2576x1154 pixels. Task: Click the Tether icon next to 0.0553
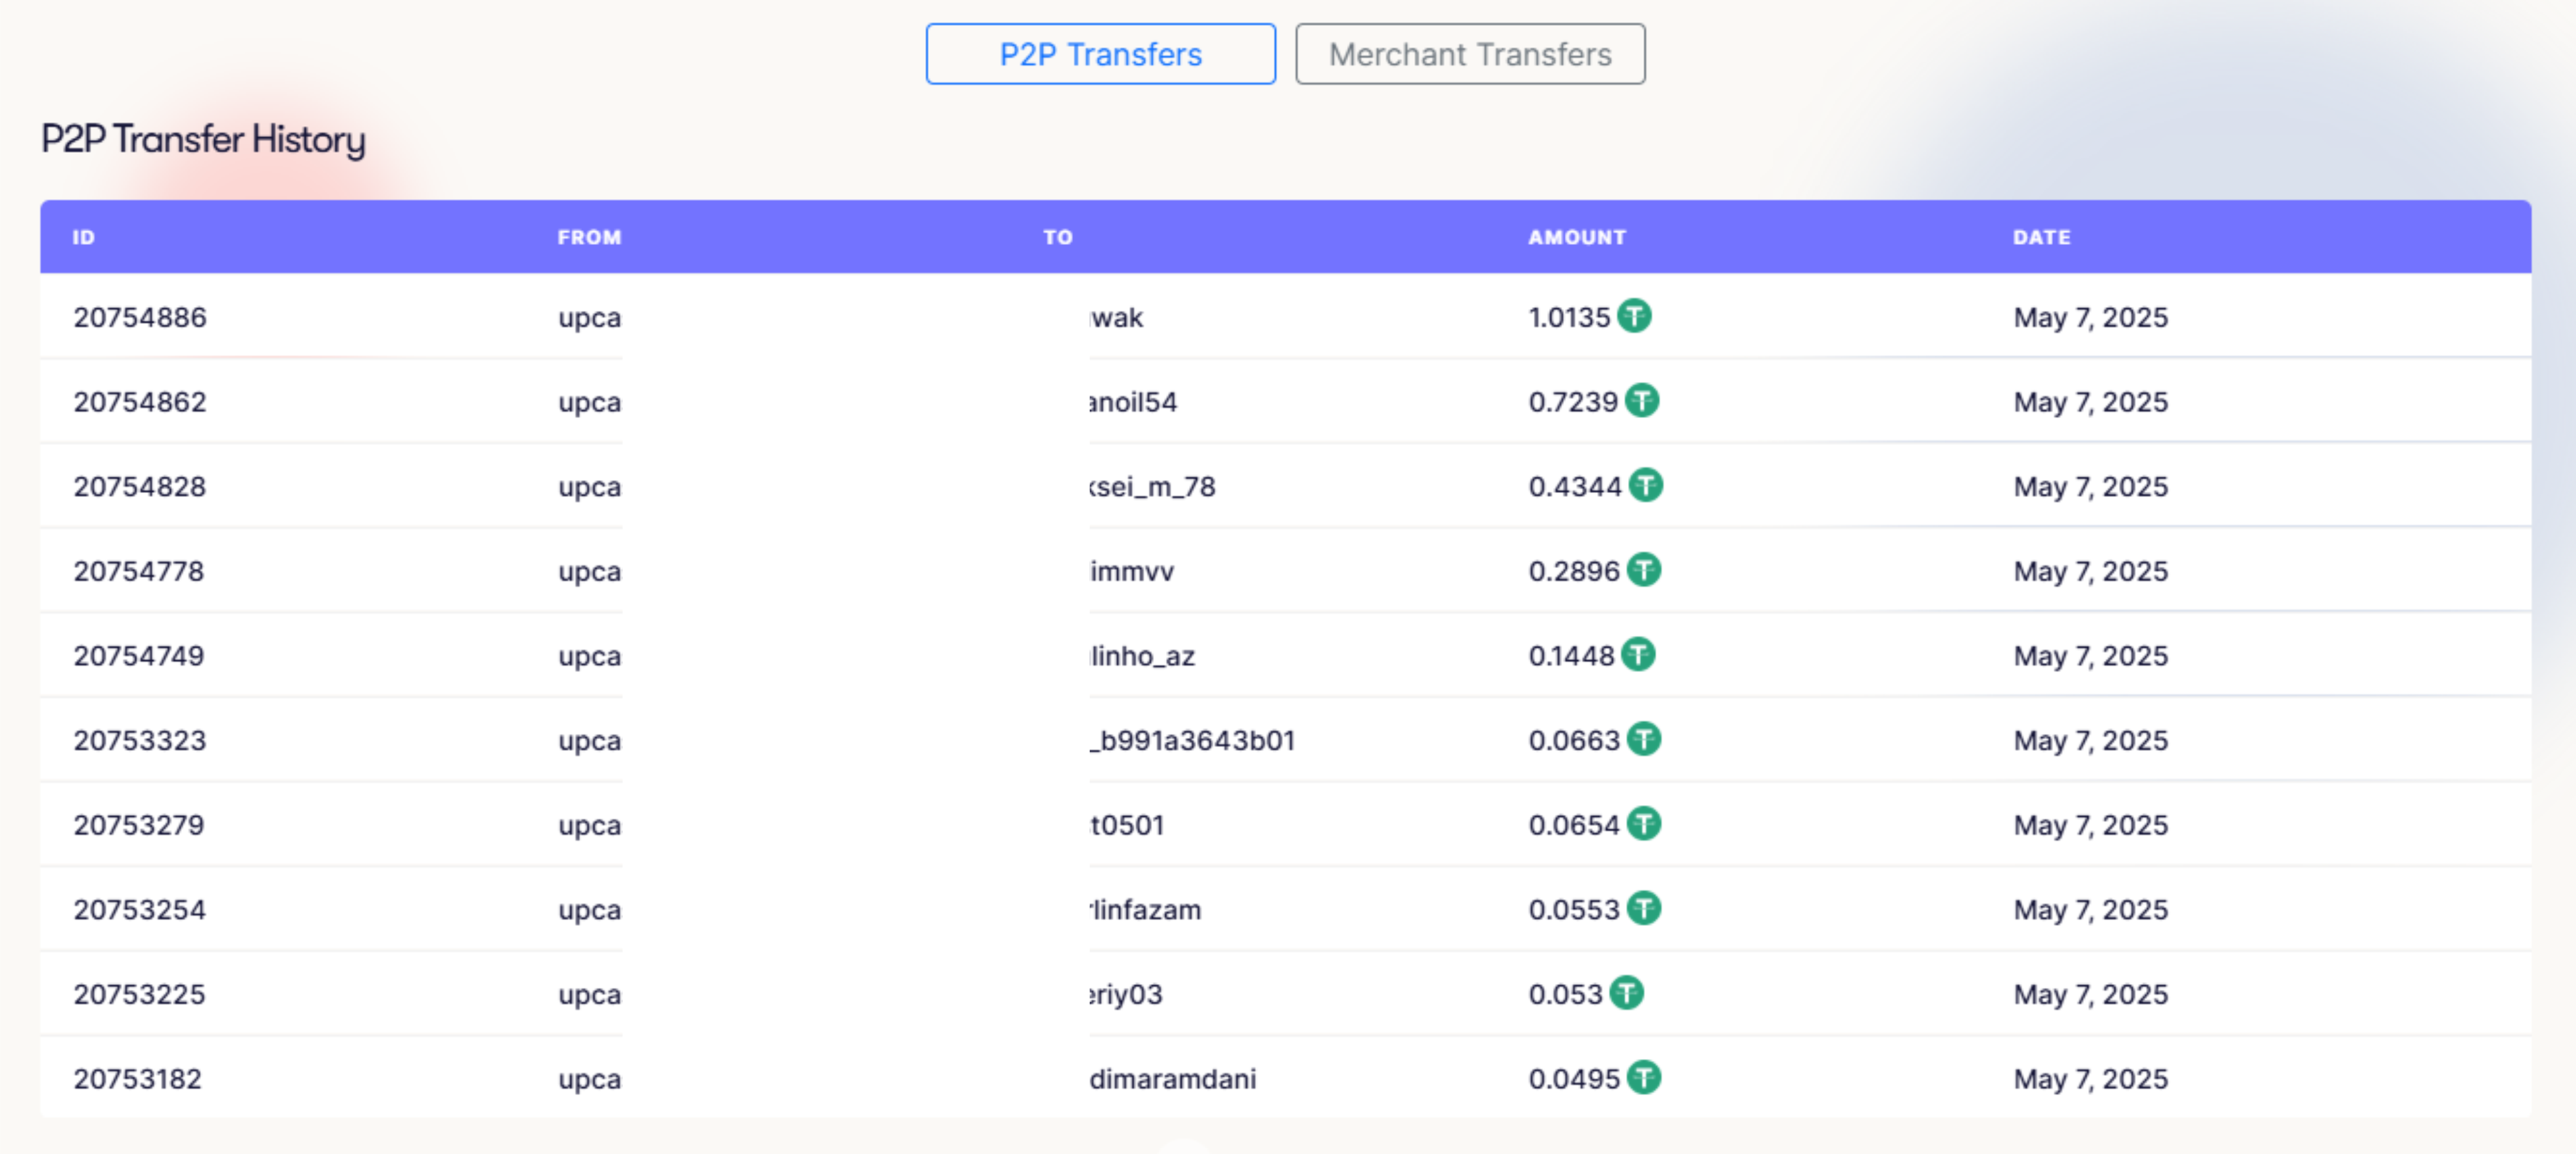click(x=1643, y=909)
